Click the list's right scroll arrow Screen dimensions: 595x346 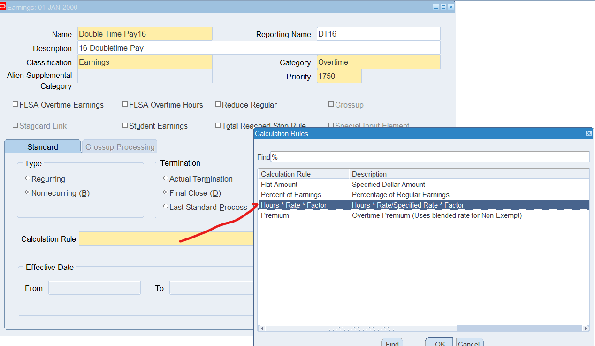point(585,329)
